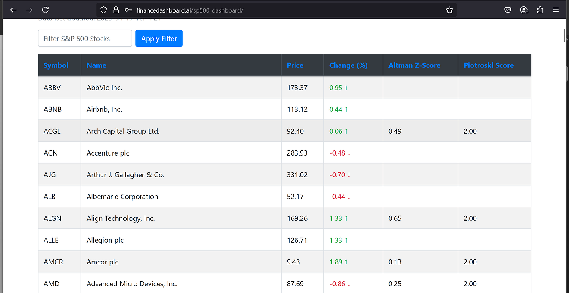Open the tracking protection shield panel
This screenshot has height=293, width=569.
tap(103, 10)
